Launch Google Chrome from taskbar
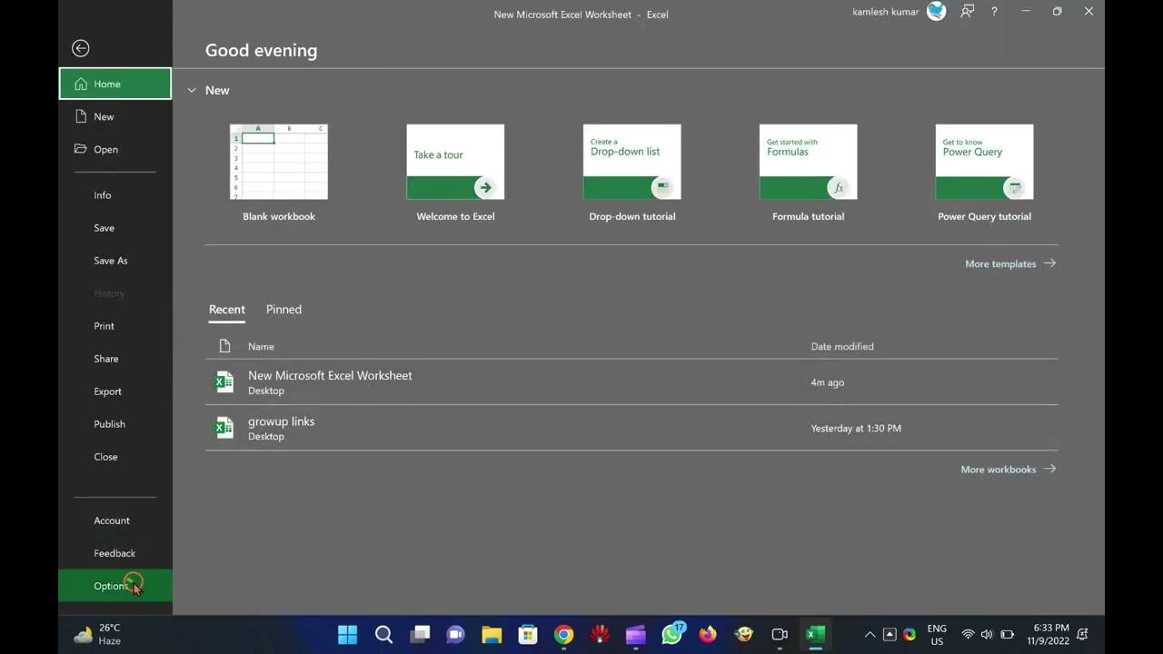The width and height of the screenshot is (1163, 654). tap(563, 634)
